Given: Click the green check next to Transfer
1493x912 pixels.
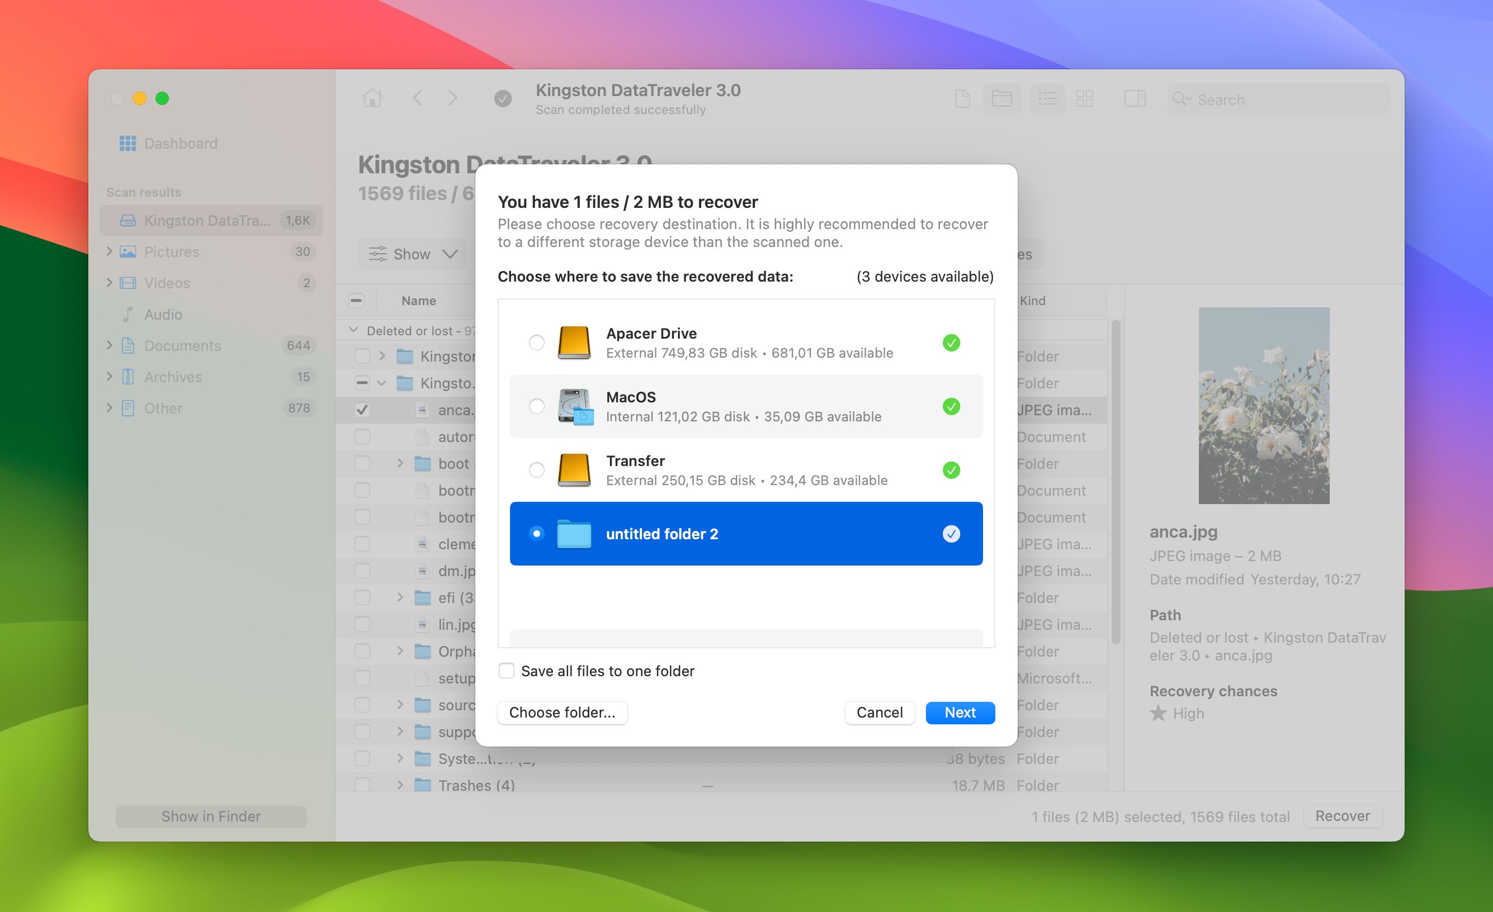Looking at the screenshot, I should [x=951, y=470].
